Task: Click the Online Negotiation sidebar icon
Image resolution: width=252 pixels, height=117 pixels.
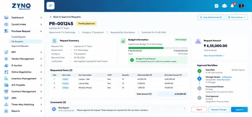Action: point(6,72)
